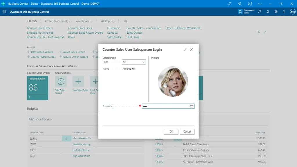Open the notifications bell icon
This screenshot has width=297, height=167.
click(x=267, y=11)
